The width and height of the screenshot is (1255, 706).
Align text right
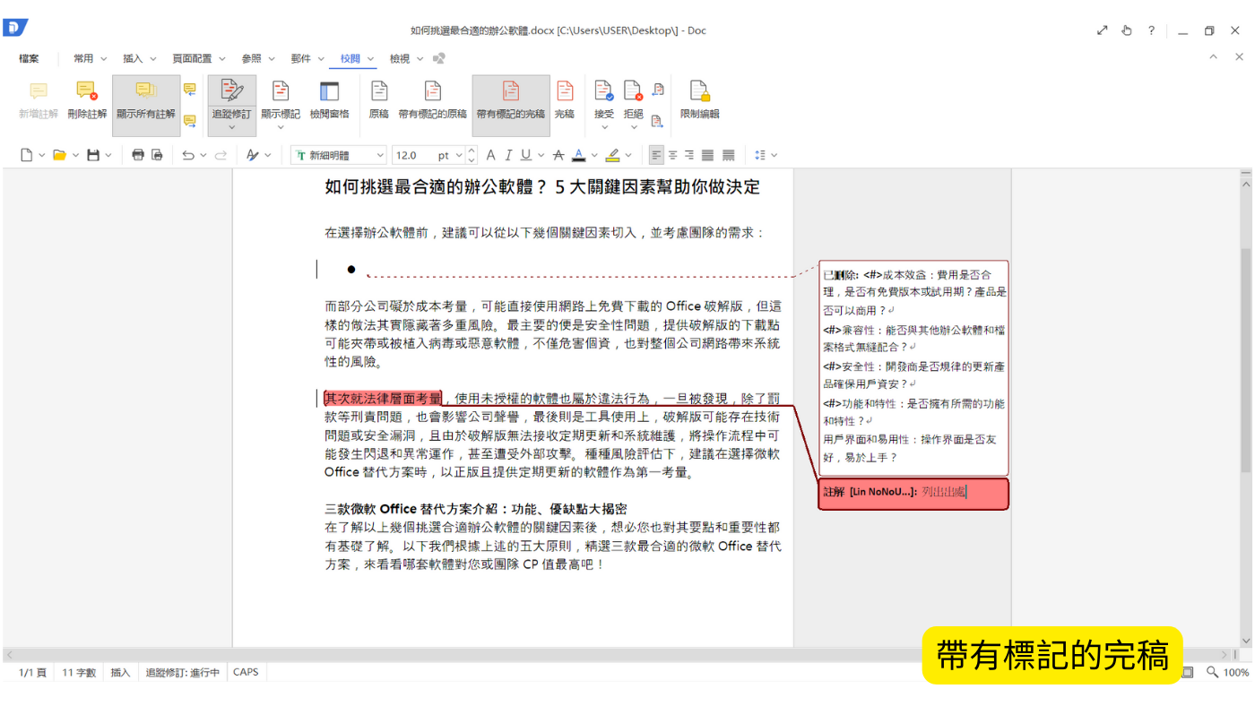(690, 155)
